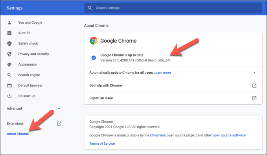Click the person icon beside You and Google
The width and height of the screenshot is (267, 155).
(9, 22)
